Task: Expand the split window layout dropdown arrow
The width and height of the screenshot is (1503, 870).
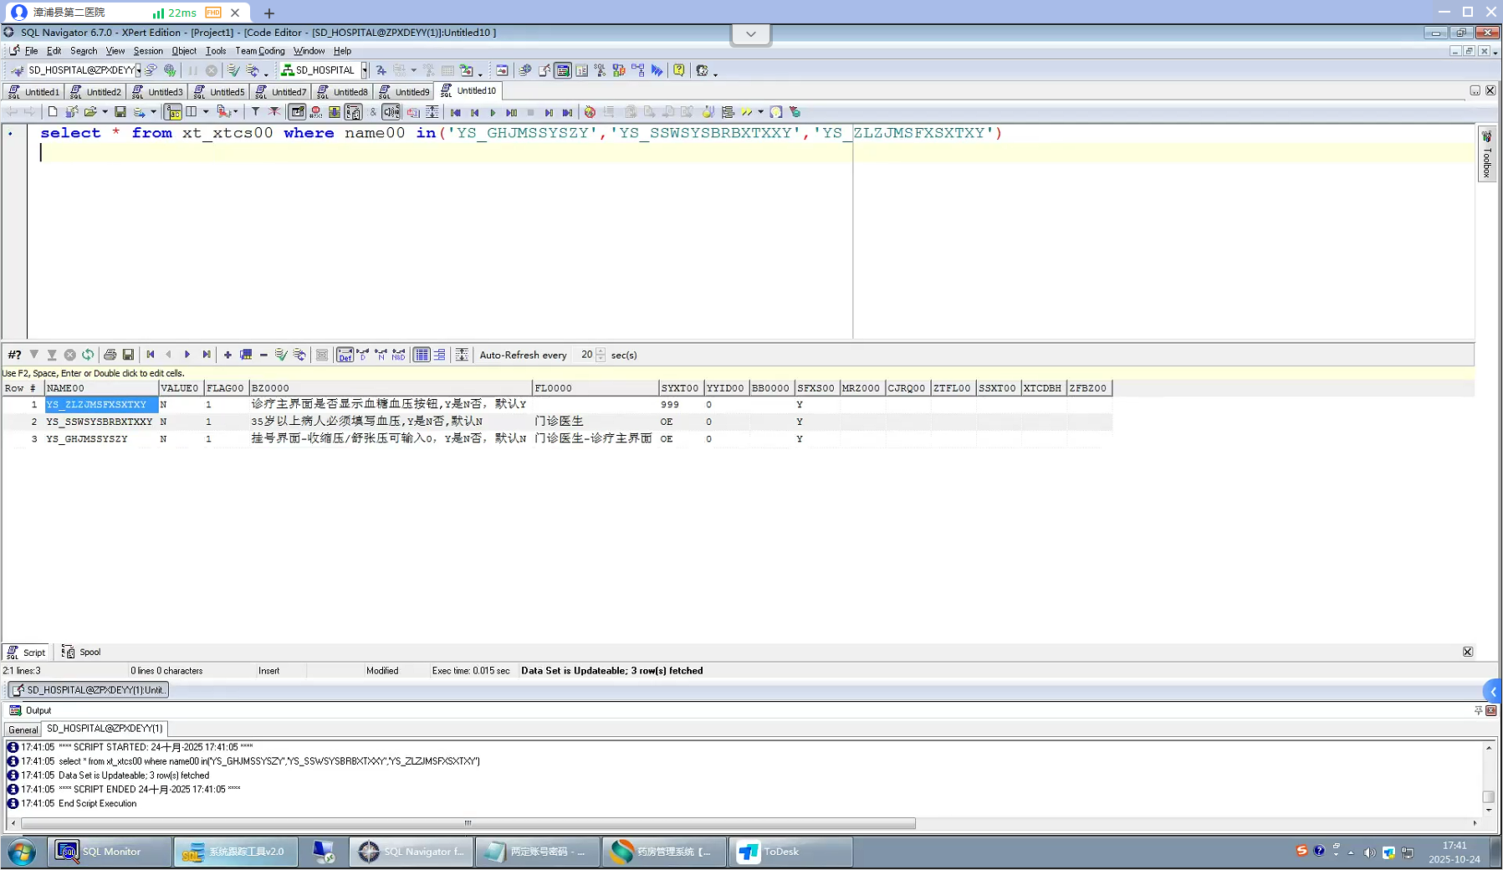Action: pyautogui.click(x=206, y=112)
